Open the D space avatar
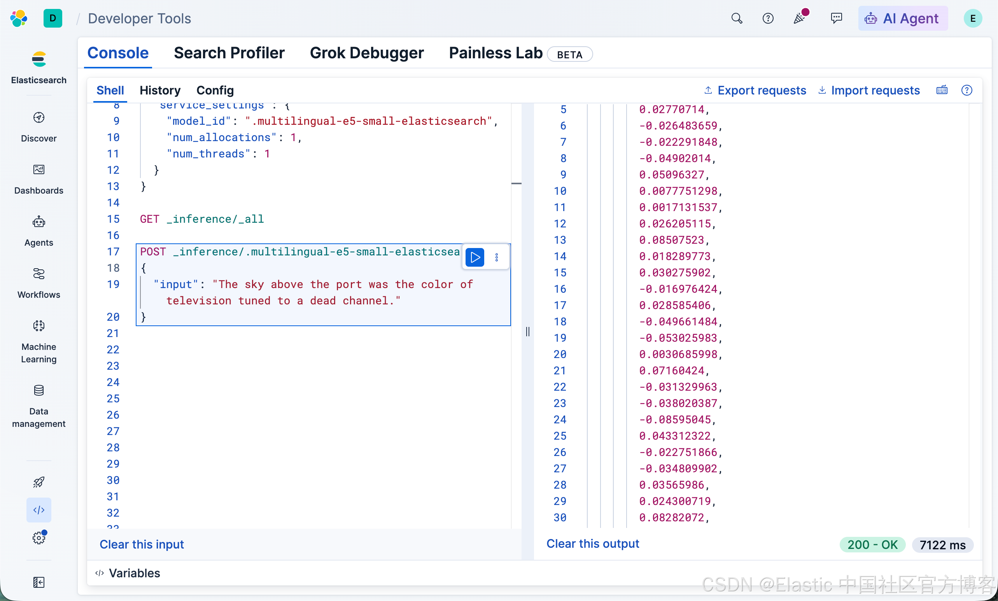Screen dimensions: 998x601 pos(53,18)
